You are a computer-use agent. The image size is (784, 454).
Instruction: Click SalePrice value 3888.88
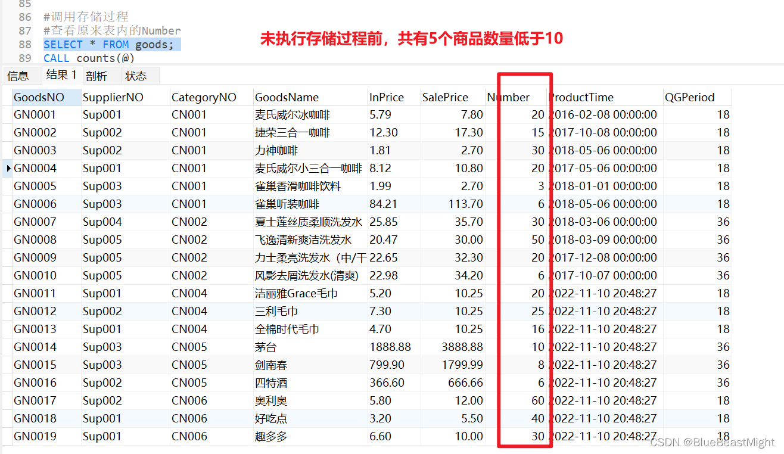462,347
